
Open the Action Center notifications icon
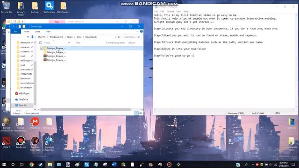click(293, 164)
